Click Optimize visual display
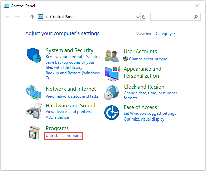 pyautogui.click(x=144, y=119)
